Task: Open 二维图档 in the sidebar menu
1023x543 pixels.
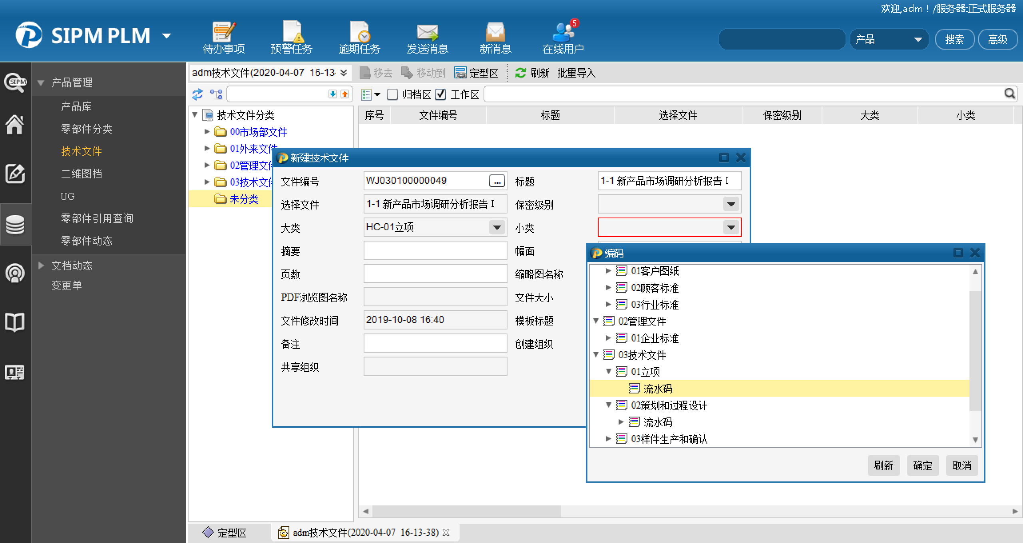Action: 82,174
